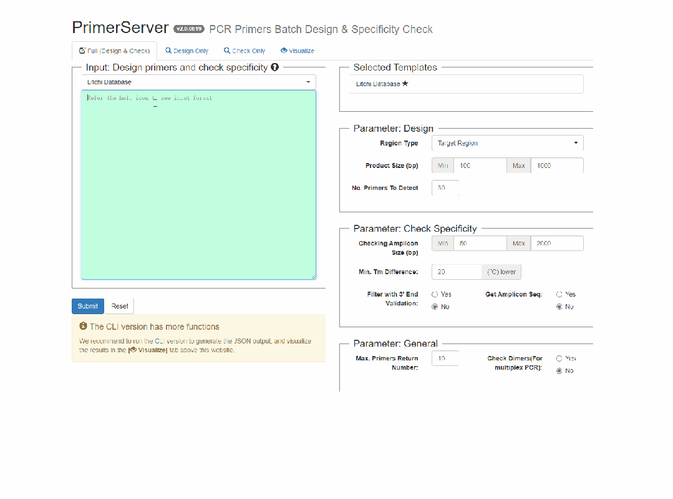Select Yes for Check Dimers multiplex PCR
The image size is (673, 499).
click(559, 358)
